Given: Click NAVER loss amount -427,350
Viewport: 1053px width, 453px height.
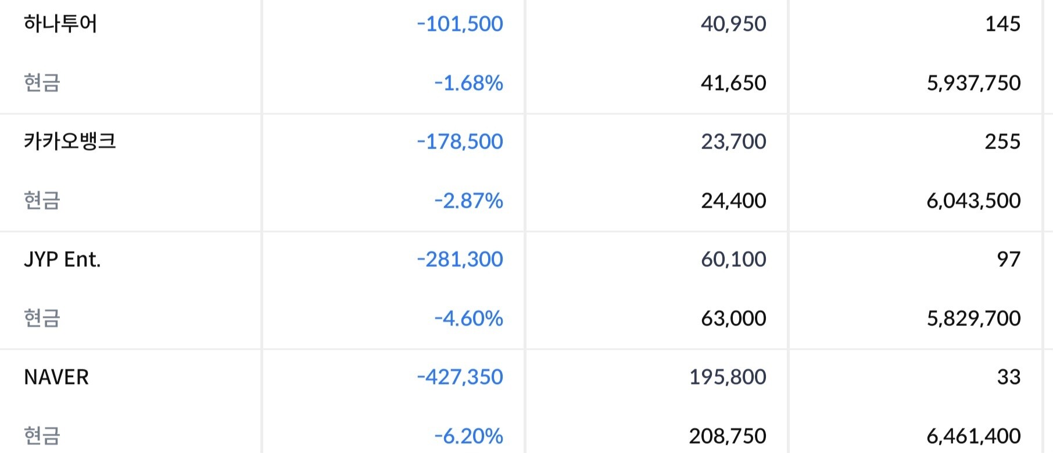Looking at the screenshot, I should pyautogui.click(x=460, y=377).
